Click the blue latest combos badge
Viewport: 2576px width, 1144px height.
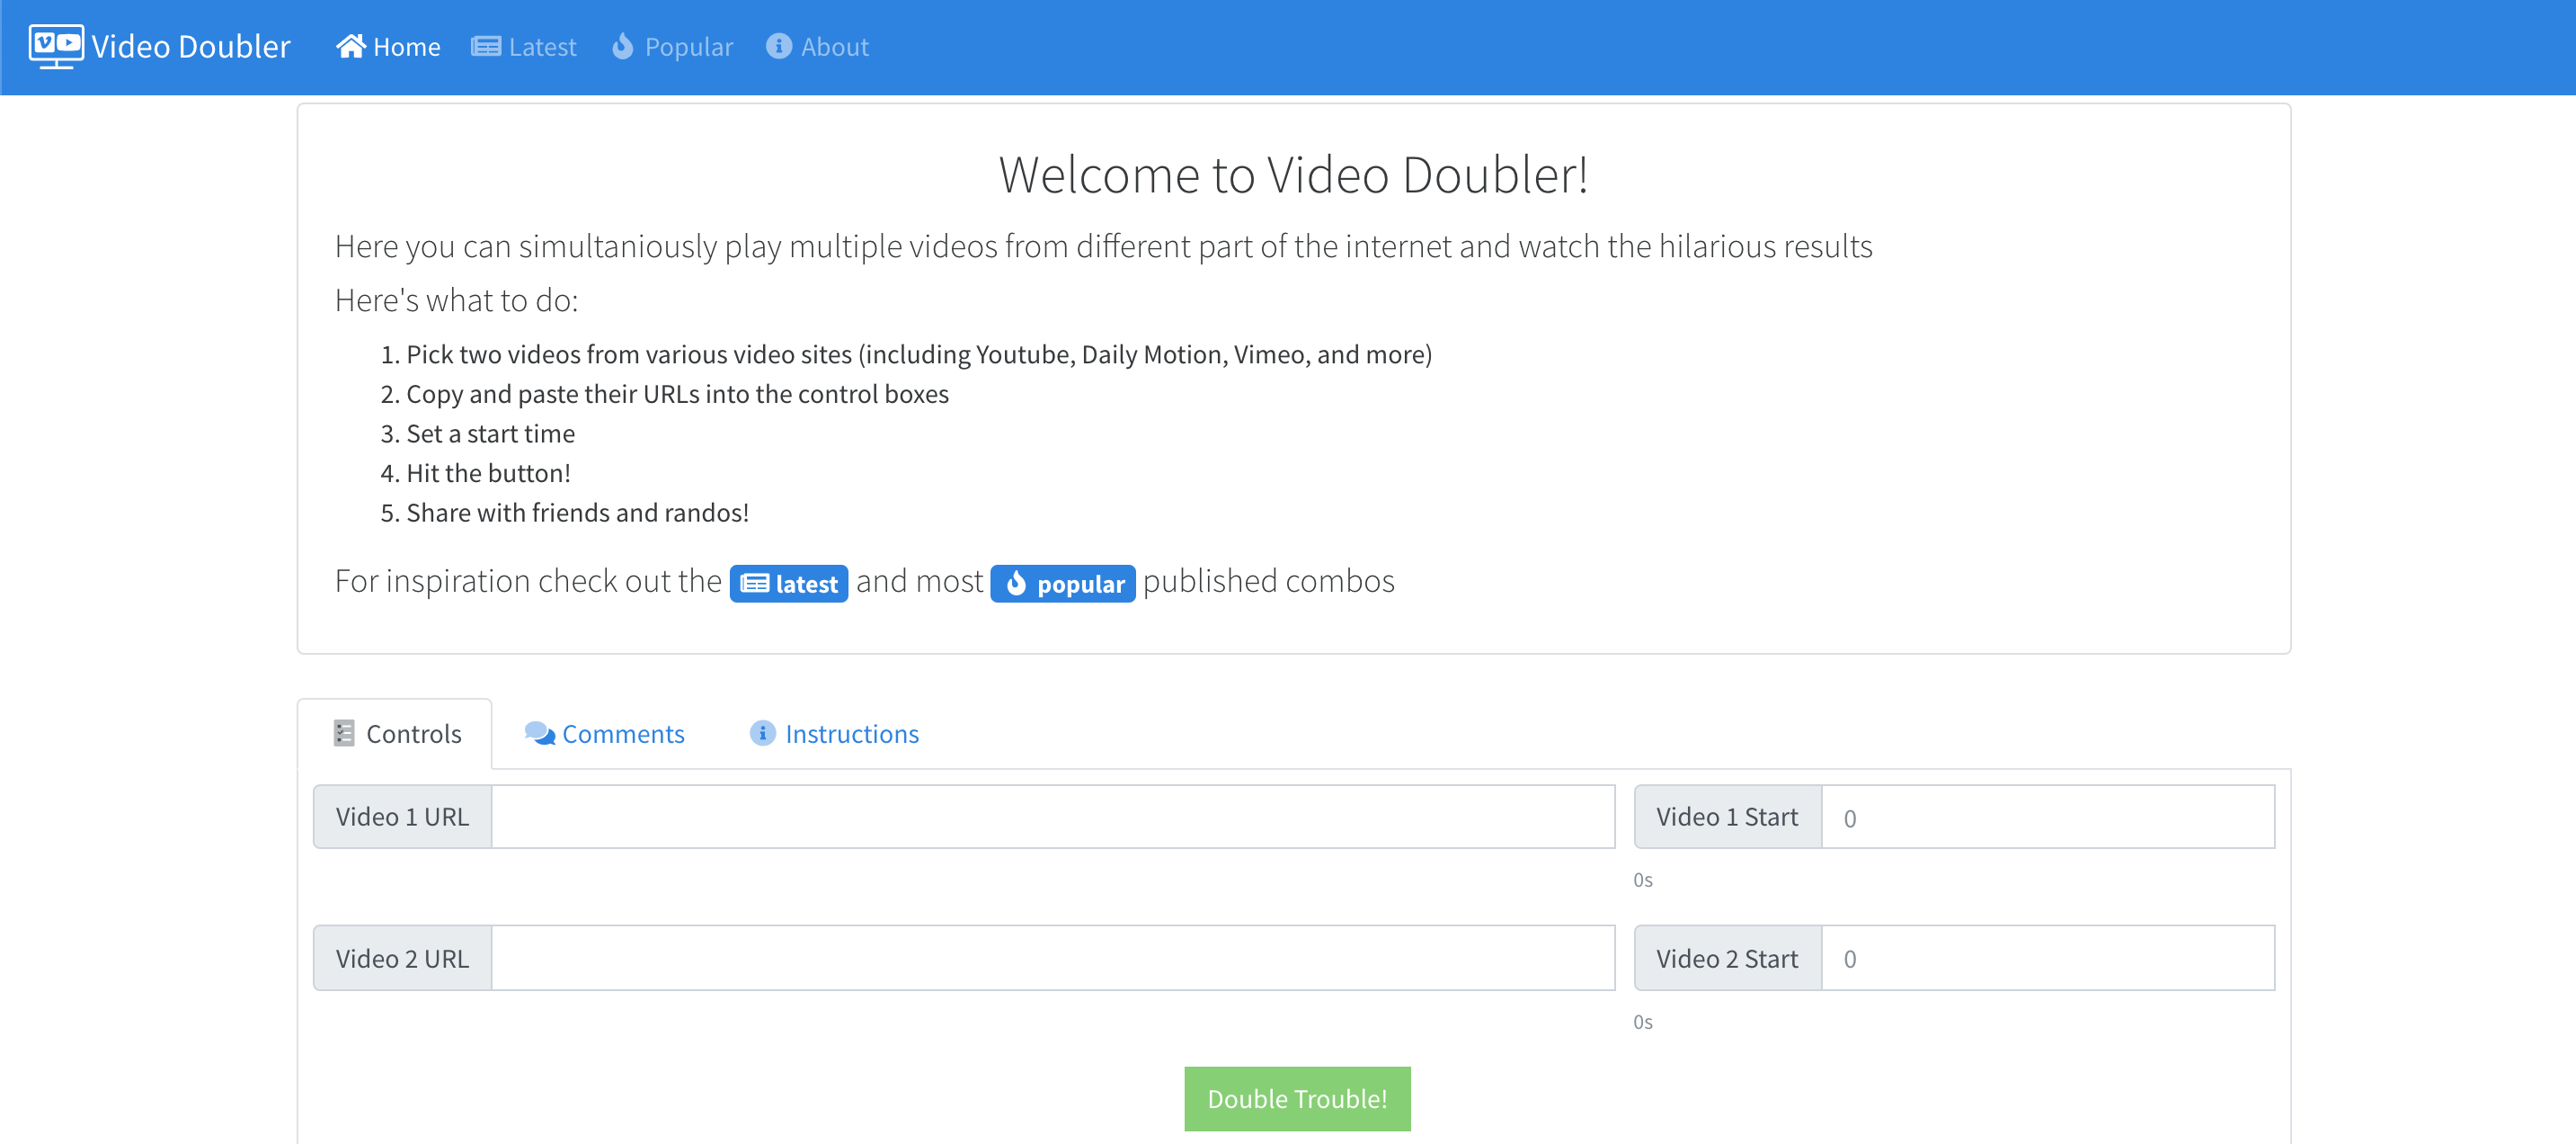788,584
